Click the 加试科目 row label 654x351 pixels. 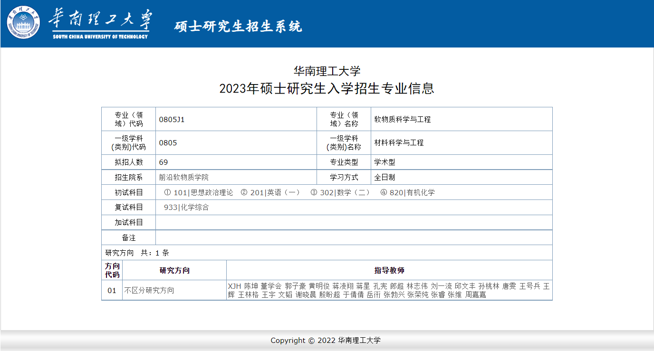click(128, 222)
